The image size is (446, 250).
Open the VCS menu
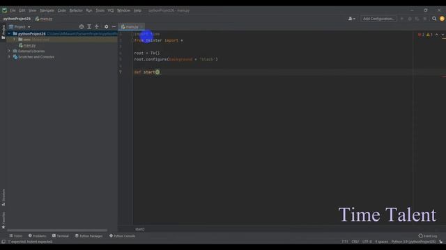tap(111, 10)
